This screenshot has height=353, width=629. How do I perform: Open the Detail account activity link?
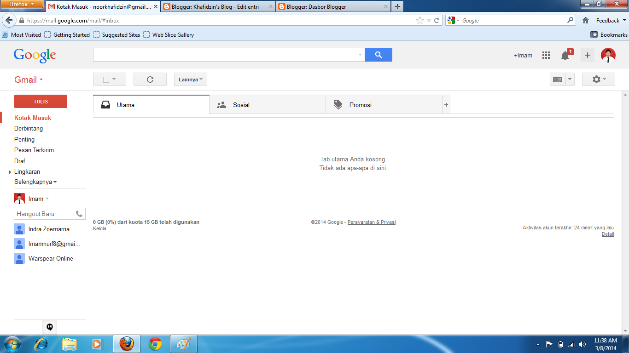click(607, 234)
